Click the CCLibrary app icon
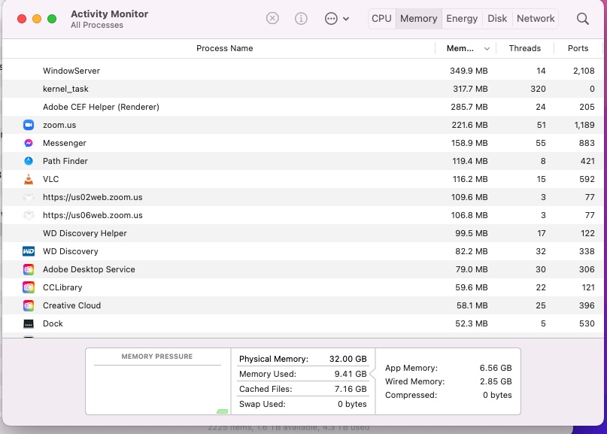607x434 pixels. pyautogui.click(x=29, y=287)
